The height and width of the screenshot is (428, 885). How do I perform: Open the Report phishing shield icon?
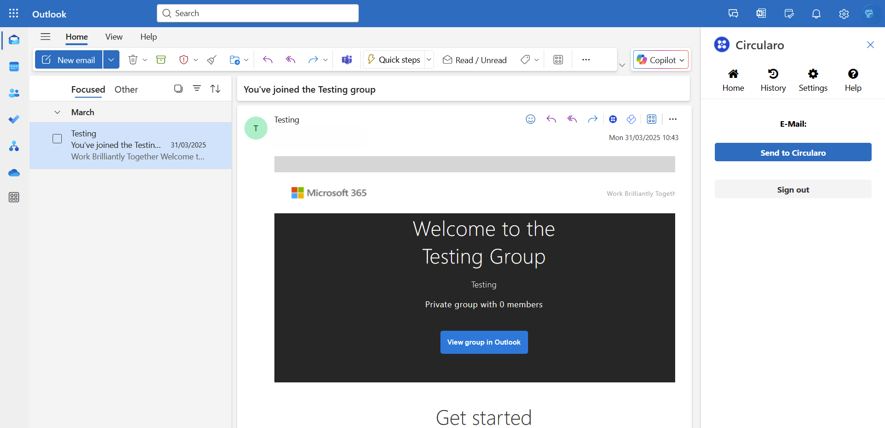(184, 59)
